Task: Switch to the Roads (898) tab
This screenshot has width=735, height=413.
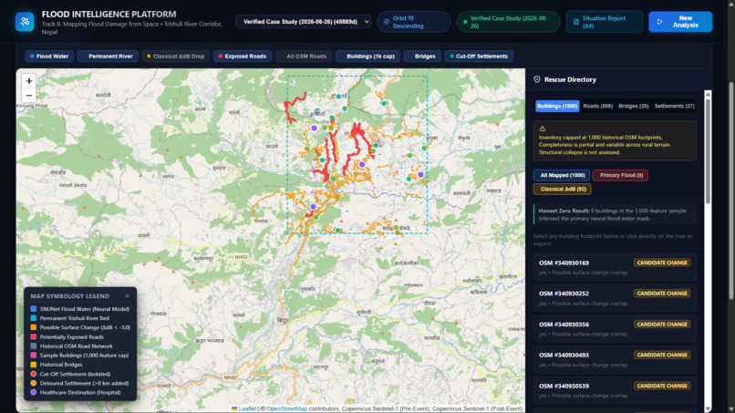Action: tap(597, 106)
